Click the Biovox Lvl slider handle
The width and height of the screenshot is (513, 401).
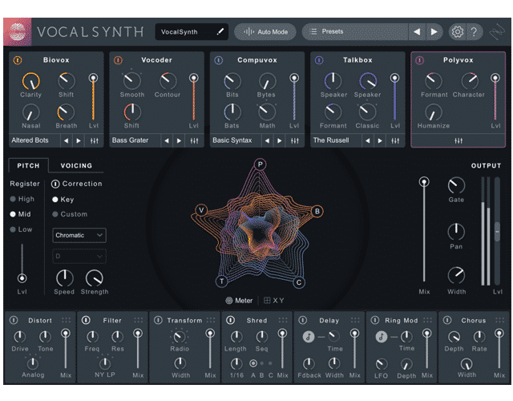(94, 78)
